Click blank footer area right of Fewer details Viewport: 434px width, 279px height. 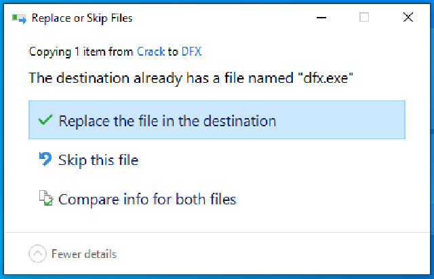[271, 254]
